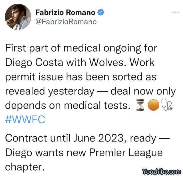This screenshot has height=176, width=183.
Task: Click the hourglass emoji
Action: click(x=140, y=106)
